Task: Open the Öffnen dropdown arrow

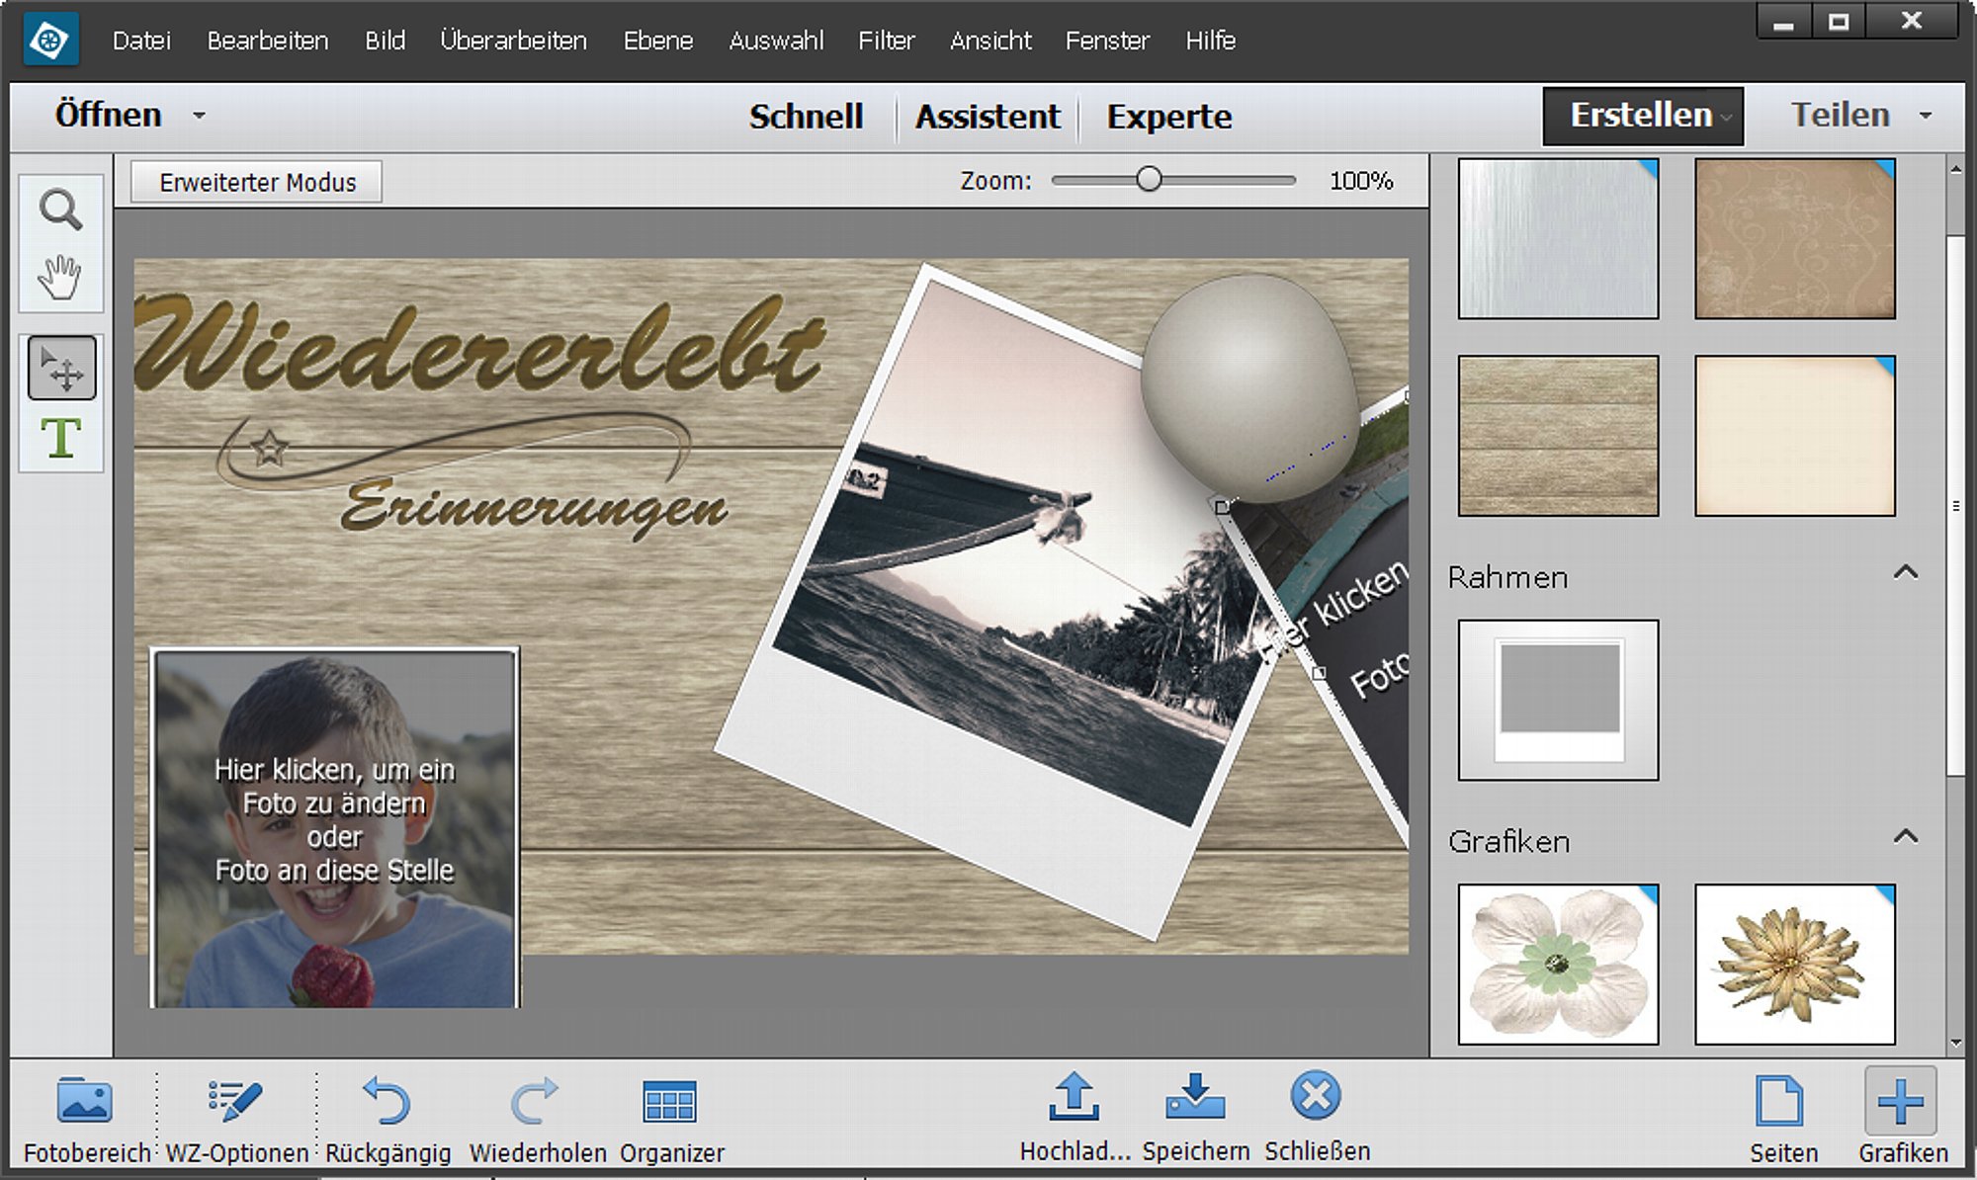Action: (x=199, y=116)
